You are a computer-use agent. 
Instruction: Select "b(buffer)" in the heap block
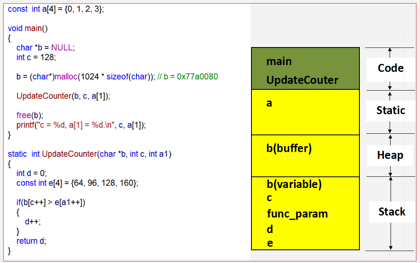[x=289, y=148]
